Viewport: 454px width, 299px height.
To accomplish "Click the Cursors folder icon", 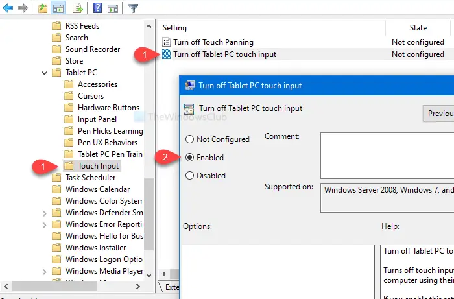I will (69, 96).
